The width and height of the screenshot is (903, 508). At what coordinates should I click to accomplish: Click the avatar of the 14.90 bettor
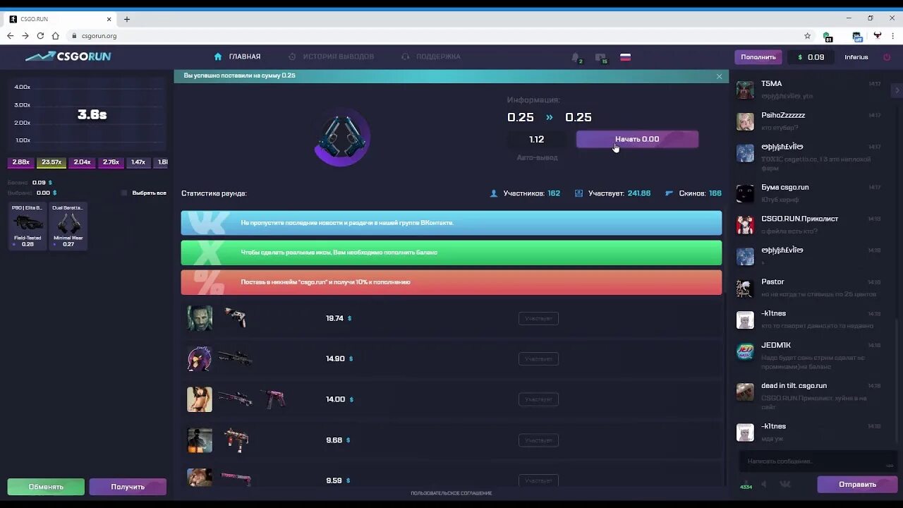coord(200,359)
